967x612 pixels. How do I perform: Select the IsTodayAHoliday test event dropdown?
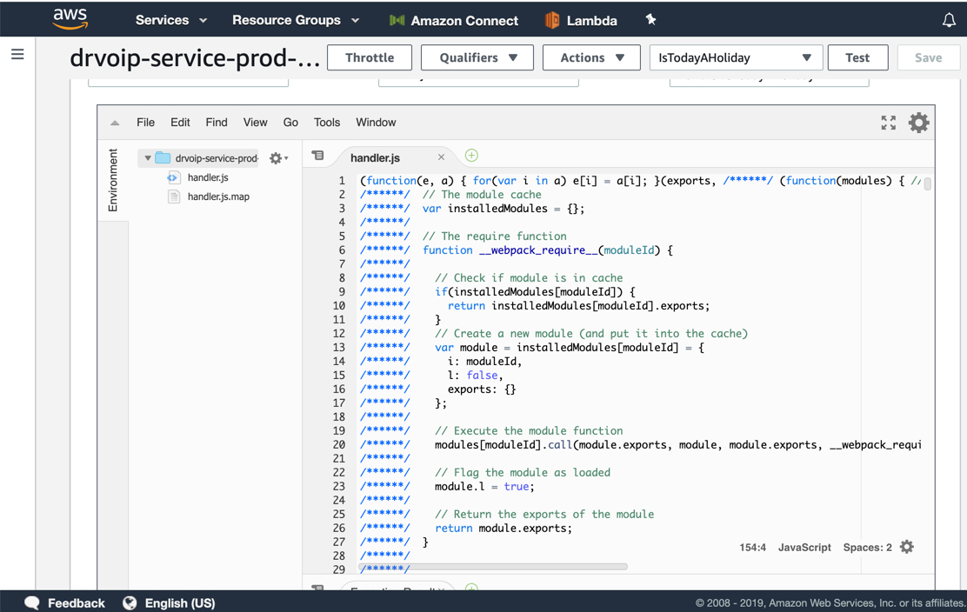click(736, 57)
